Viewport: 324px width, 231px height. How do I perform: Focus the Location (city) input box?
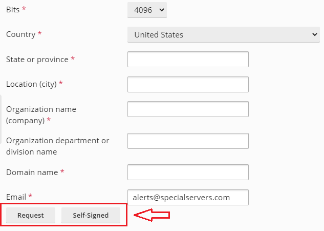coord(188,84)
